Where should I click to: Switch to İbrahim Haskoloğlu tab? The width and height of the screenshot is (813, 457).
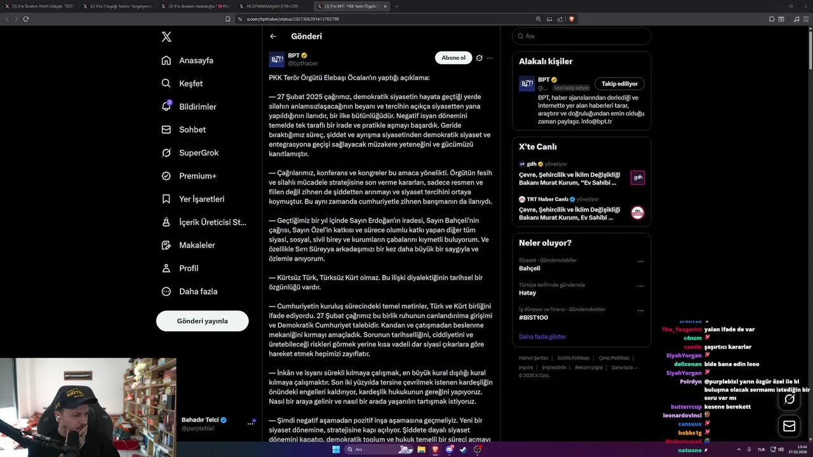[x=196, y=6]
